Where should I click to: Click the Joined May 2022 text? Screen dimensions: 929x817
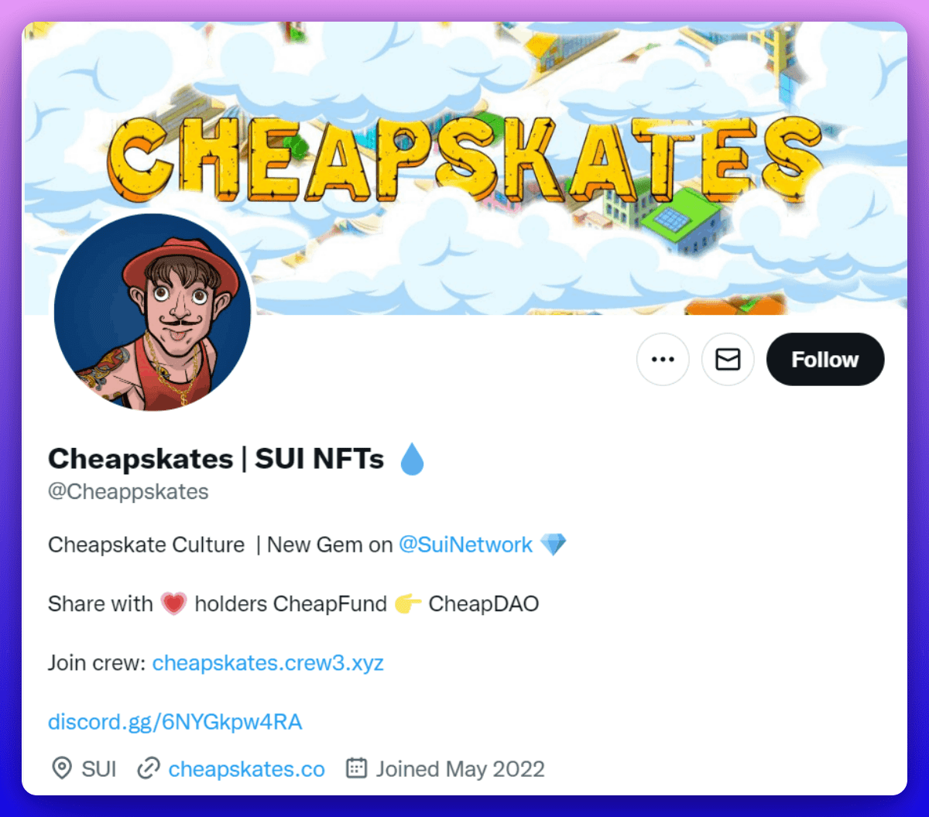(x=461, y=769)
